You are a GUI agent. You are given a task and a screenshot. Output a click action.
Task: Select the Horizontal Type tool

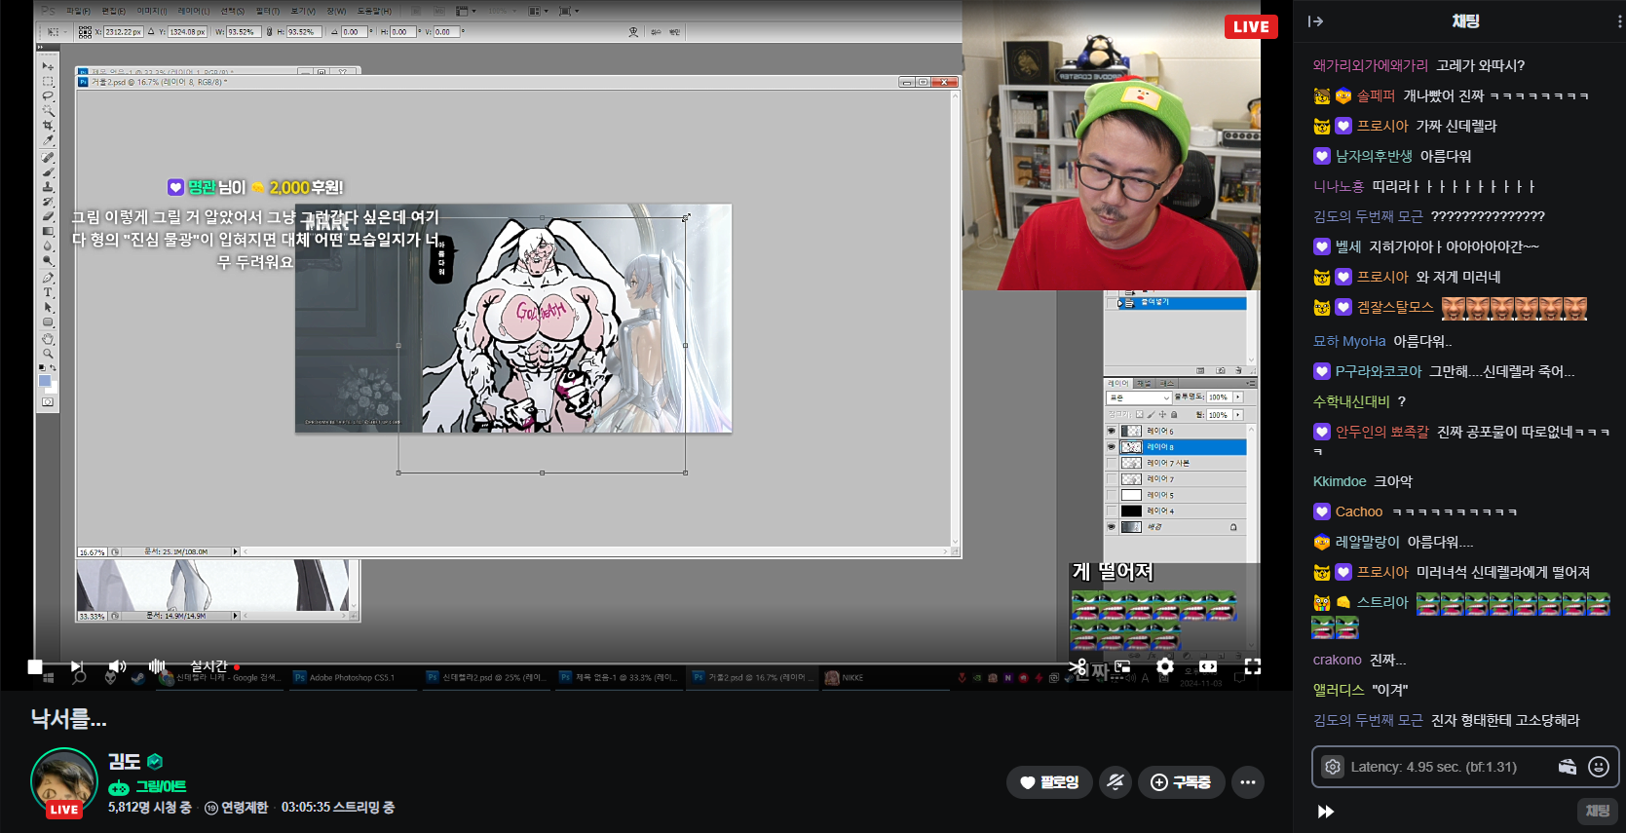48,292
